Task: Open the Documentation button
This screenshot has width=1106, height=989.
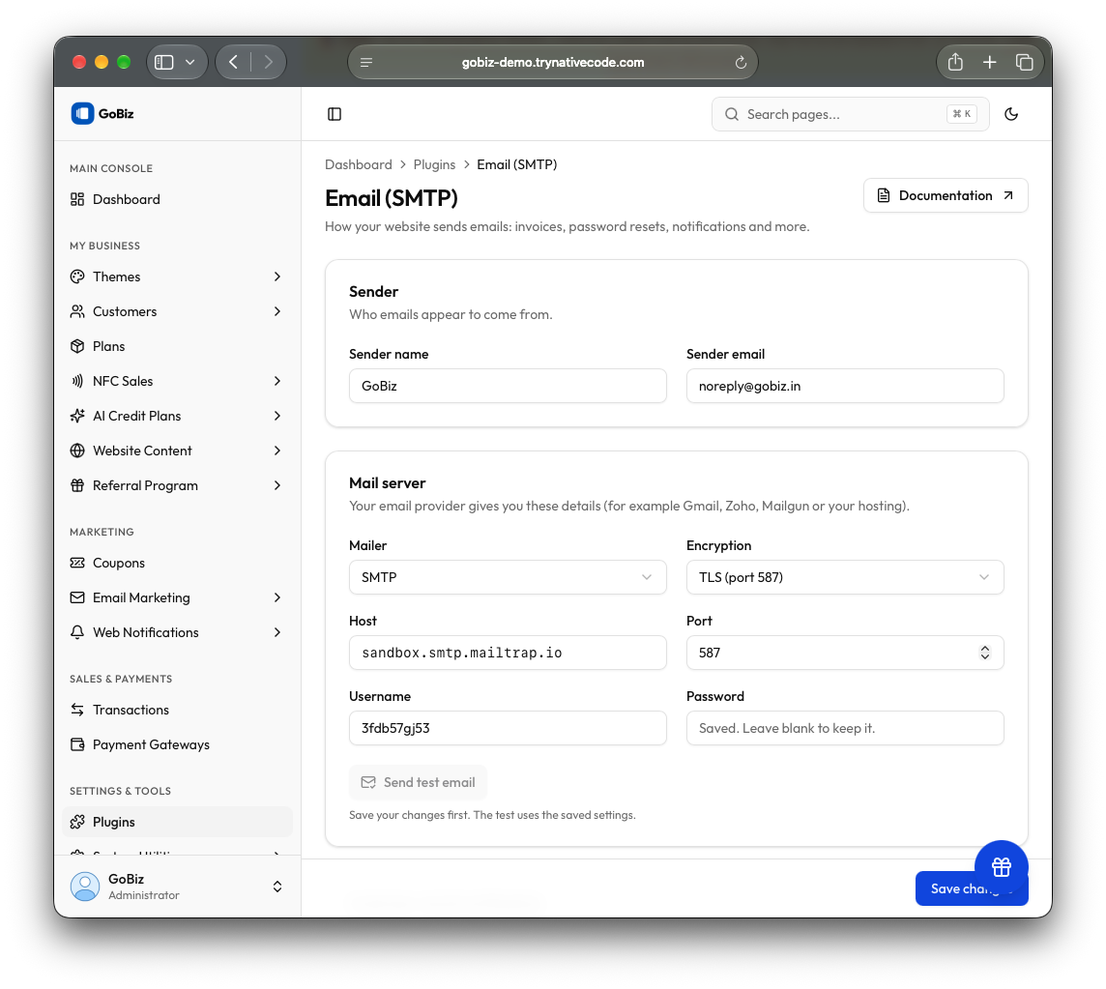Action: coord(946,195)
